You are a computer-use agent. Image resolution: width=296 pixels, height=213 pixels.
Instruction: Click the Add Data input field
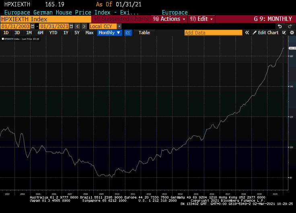tap(213, 33)
